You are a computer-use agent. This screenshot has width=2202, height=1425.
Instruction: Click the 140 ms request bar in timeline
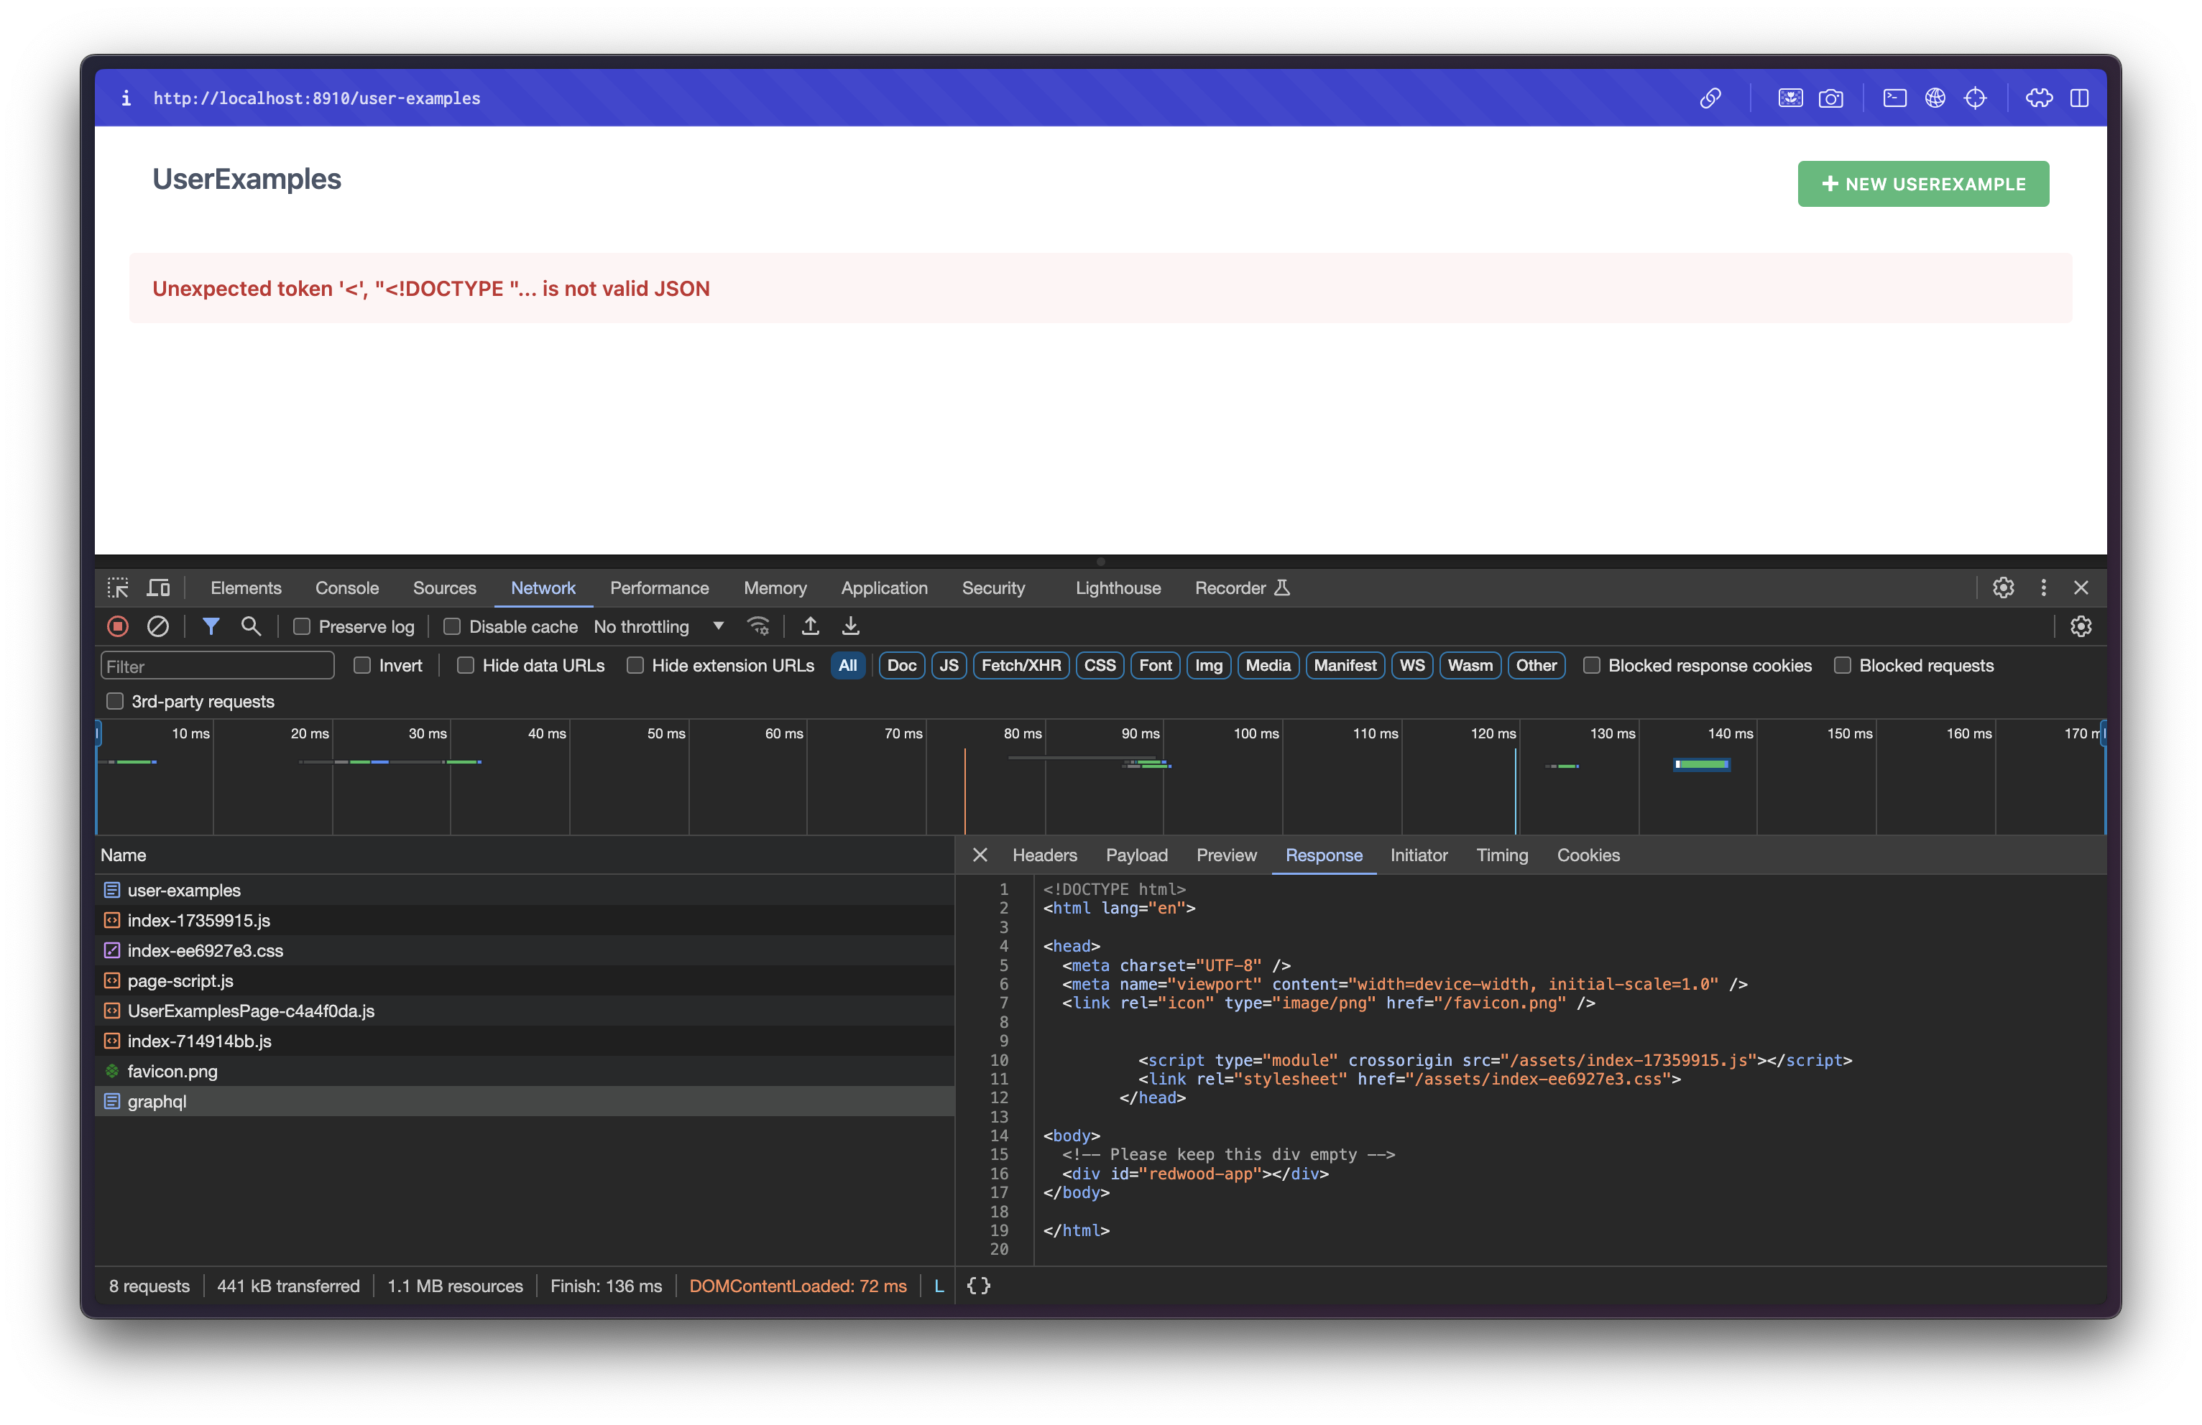point(1702,763)
